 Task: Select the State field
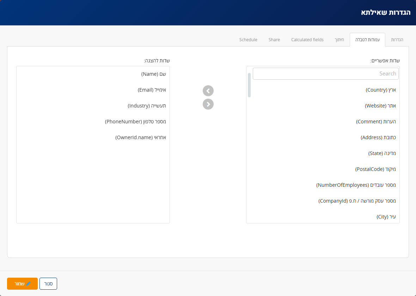[323, 153]
